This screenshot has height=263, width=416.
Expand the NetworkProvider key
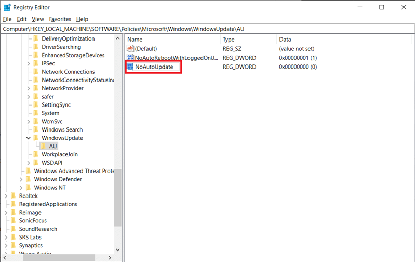pos(29,88)
